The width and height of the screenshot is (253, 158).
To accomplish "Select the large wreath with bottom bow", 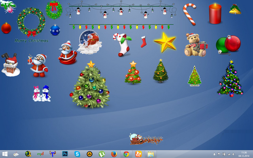I will pyautogui.click(x=31, y=22).
